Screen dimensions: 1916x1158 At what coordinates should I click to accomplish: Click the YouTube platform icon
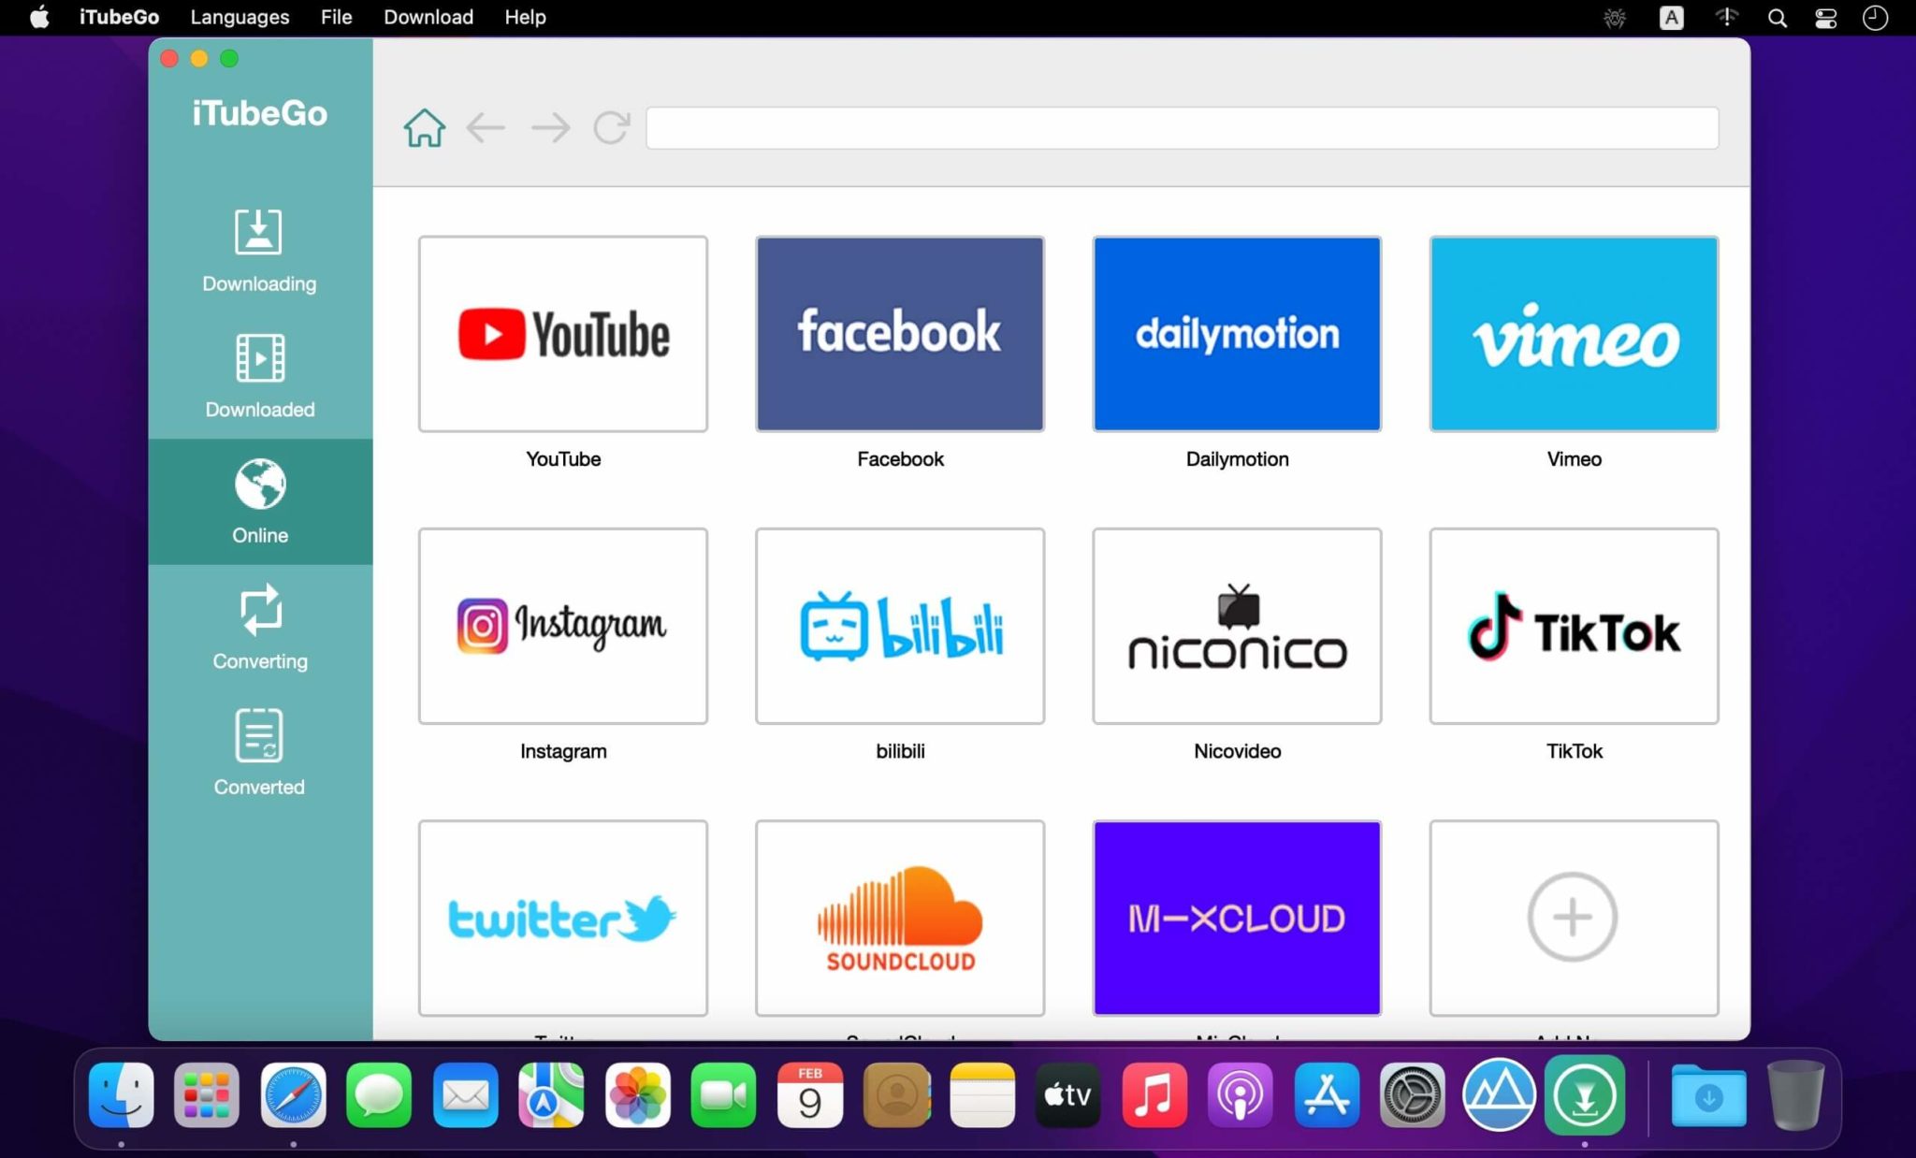point(562,333)
